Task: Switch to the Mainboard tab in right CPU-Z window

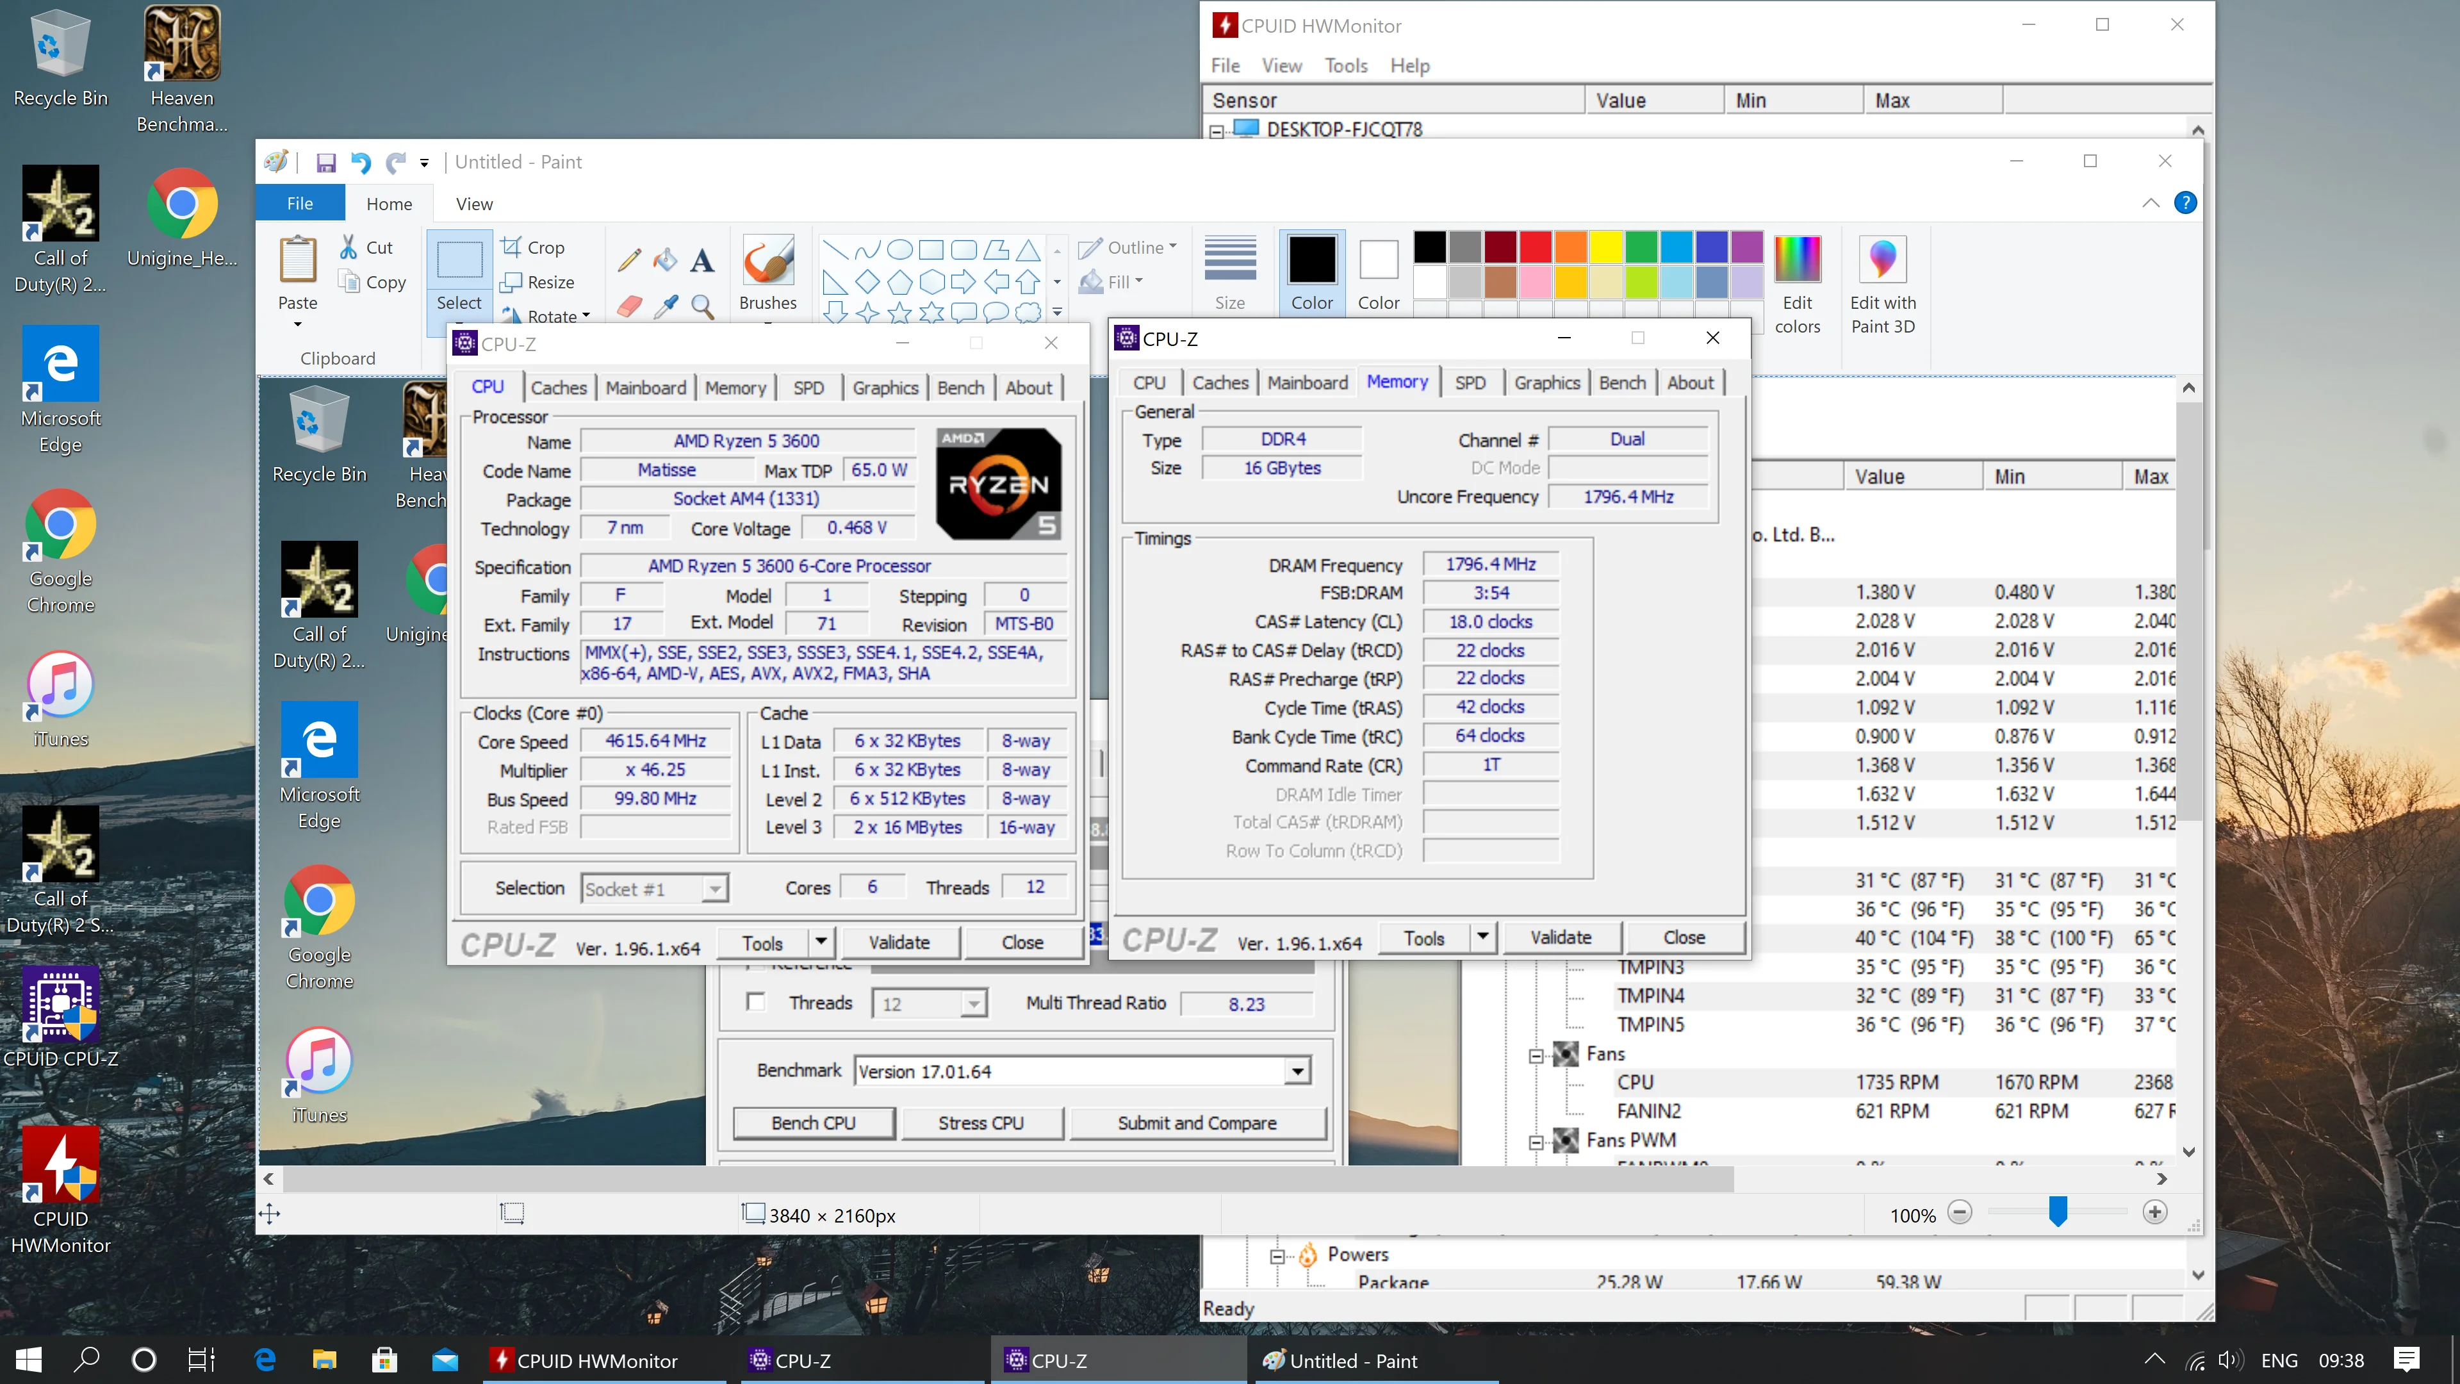Action: [x=1308, y=382]
